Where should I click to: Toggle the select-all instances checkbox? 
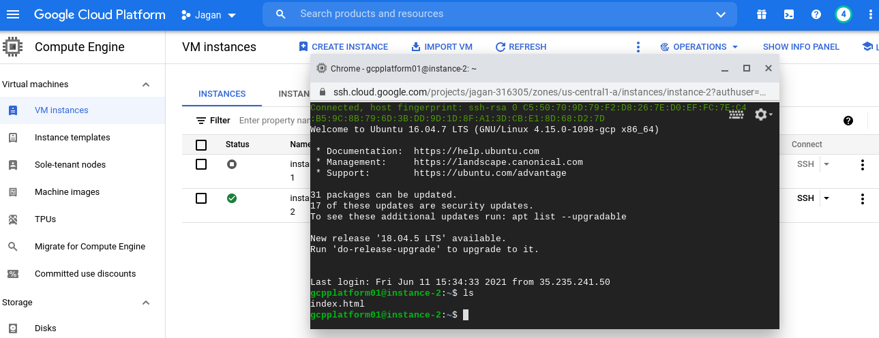point(201,144)
